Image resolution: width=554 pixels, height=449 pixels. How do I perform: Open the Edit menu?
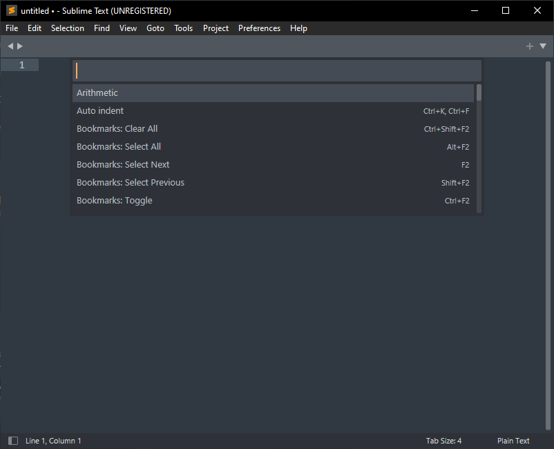point(35,28)
